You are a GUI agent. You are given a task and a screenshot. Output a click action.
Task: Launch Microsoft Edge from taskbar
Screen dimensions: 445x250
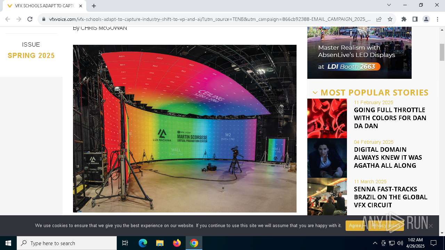click(x=143, y=243)
